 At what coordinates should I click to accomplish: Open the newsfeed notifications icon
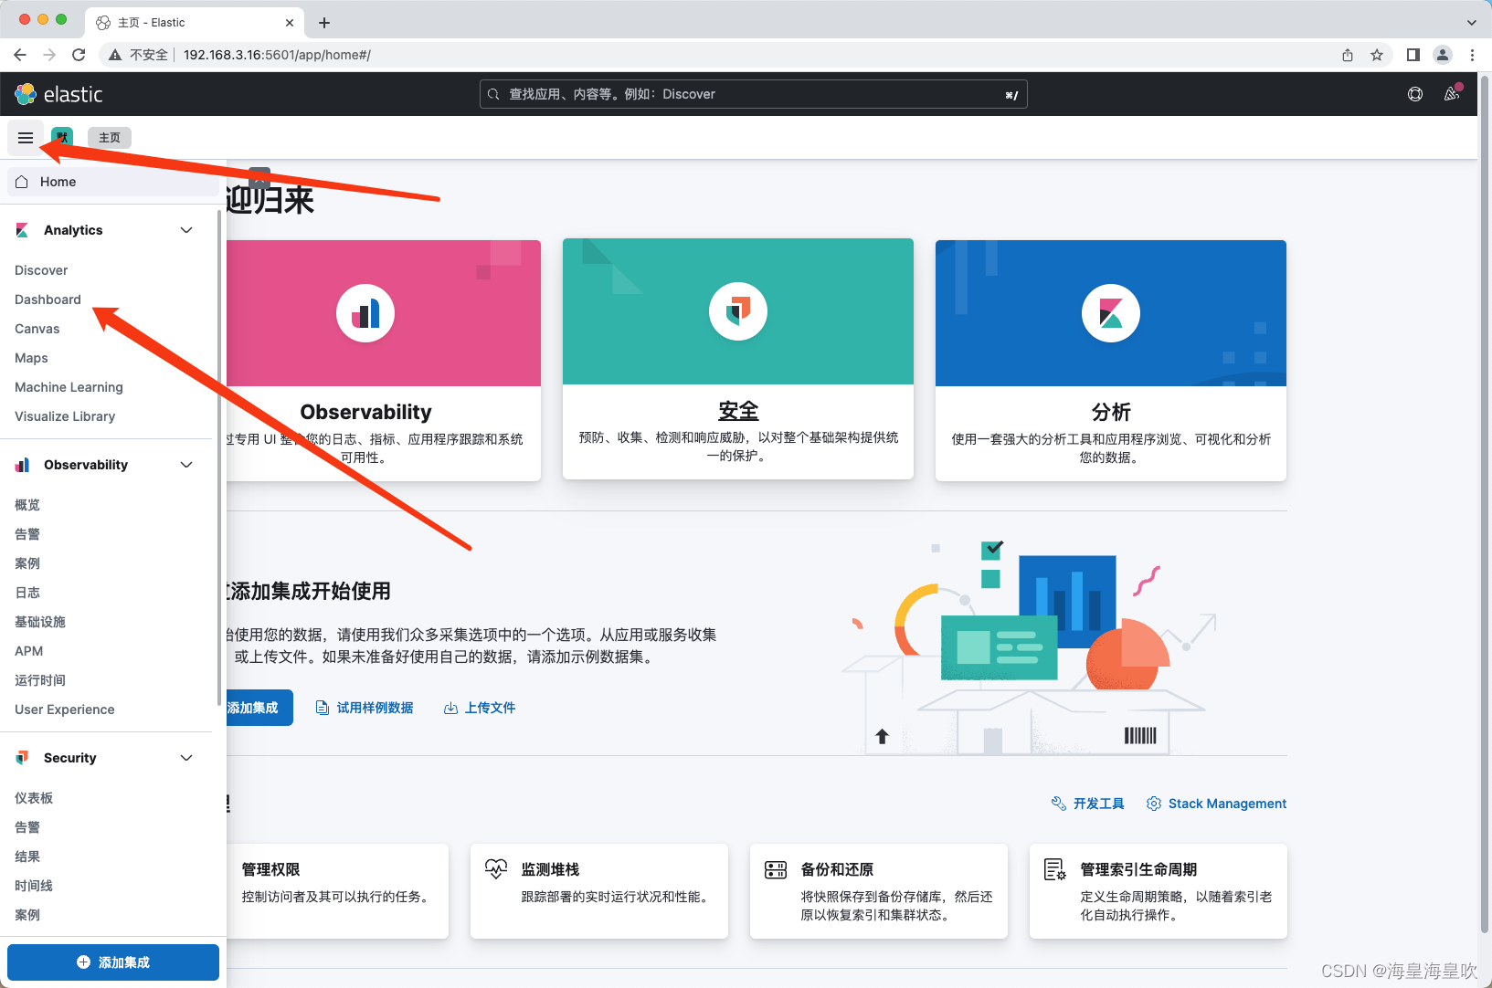coord(1452,94)
